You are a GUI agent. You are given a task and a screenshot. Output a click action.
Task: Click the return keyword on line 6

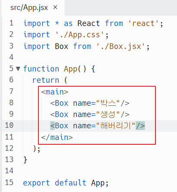(x=46, y=80)
